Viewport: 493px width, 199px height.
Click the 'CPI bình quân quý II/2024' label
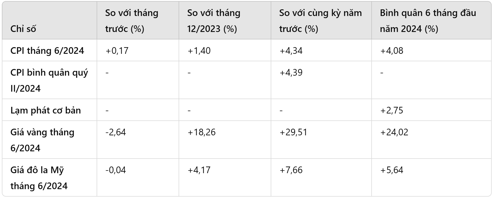tap(49, 80)
